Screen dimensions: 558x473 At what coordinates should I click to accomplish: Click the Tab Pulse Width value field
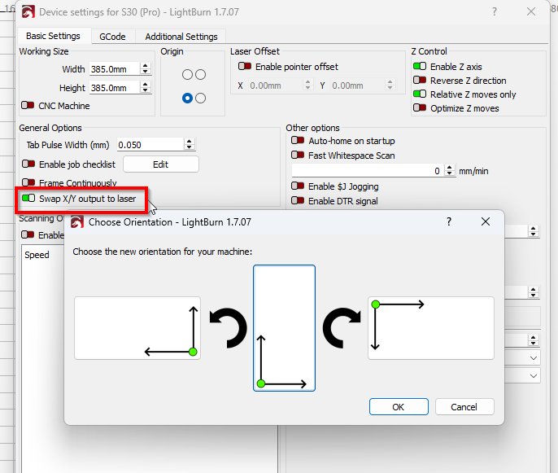click(150, 145)
